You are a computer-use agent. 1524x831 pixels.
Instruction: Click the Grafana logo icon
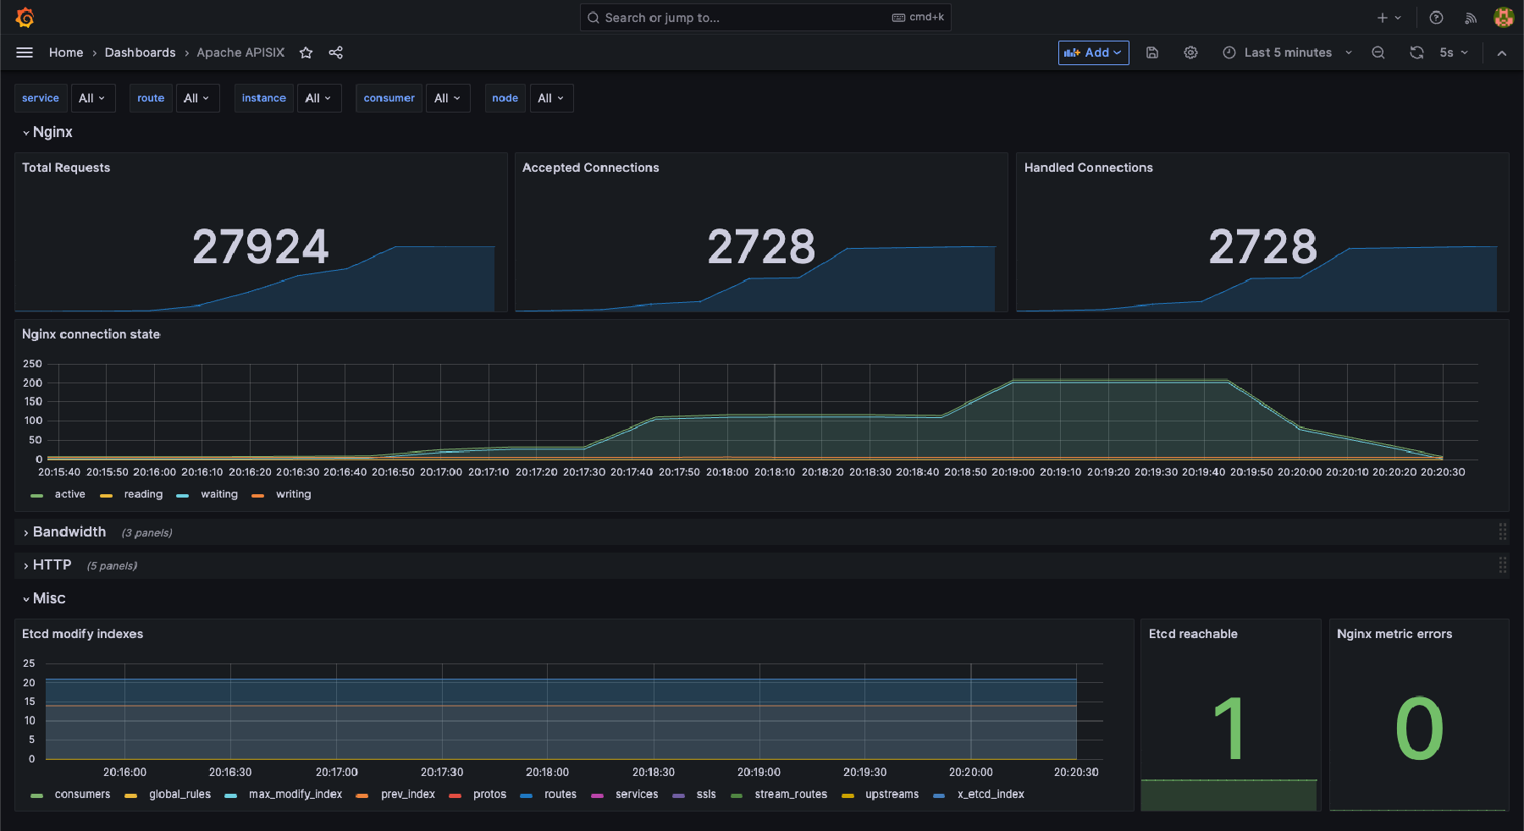coord(25,17)
